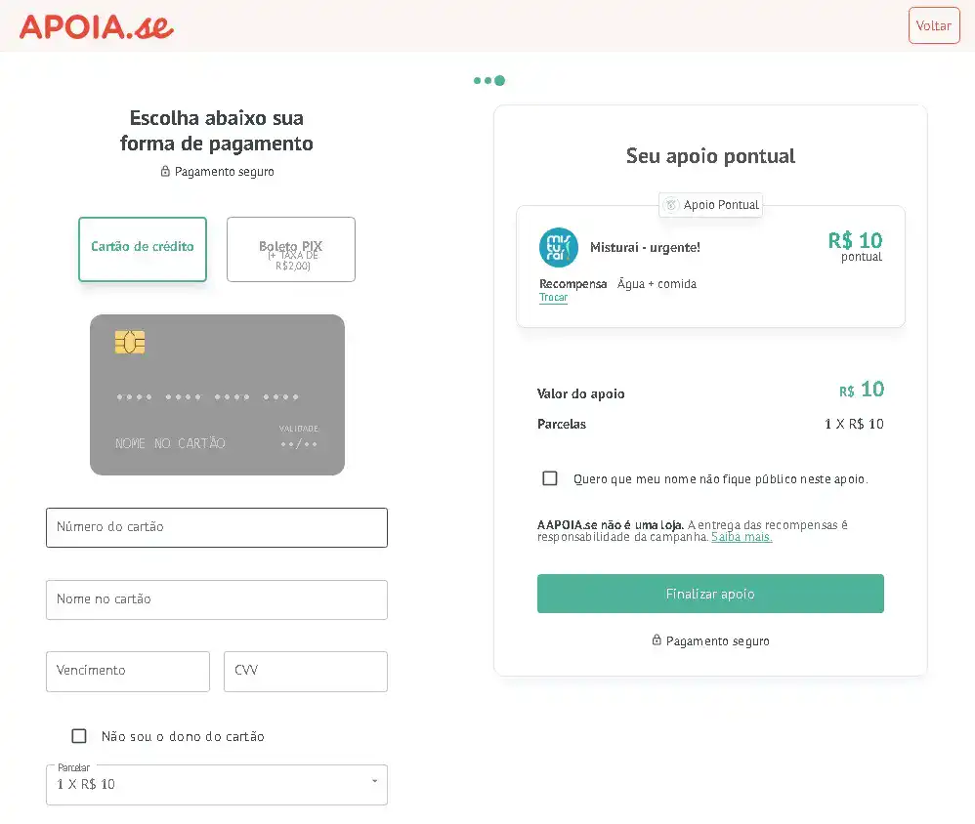Viewport: 975px width, 824px height.
Task: Click the Nome no cartão field
Action: coord(217,599)
